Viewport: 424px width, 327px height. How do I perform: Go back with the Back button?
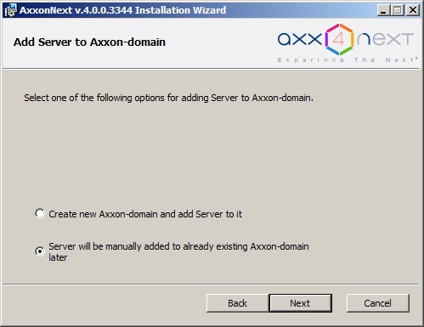237,303
